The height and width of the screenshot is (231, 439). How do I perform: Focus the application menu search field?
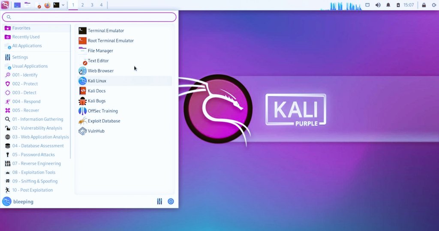pyautogui.click(x=89, y=17)
